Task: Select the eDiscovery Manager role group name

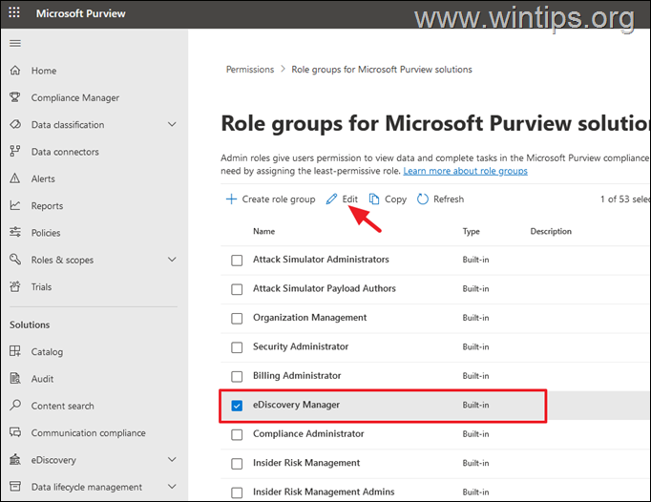Action: tap(296, 405)
